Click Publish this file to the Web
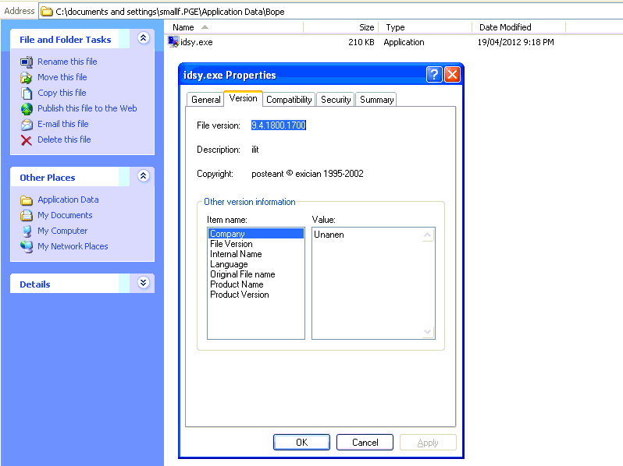623x466 pixels. coord(87,108)
